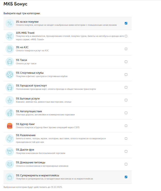The image size is (161, 191).
Task: Click the 5% Развлечения category title
Action: (25, 135)
